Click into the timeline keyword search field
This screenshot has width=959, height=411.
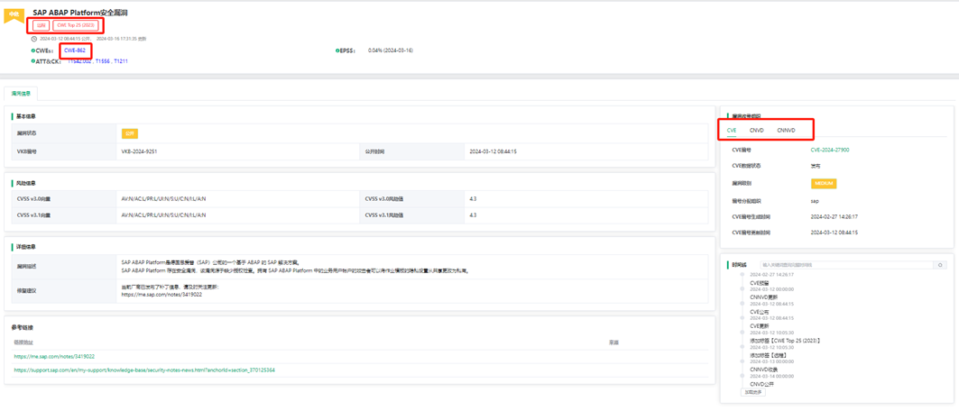pyautogui.click(x=846, y=265)
